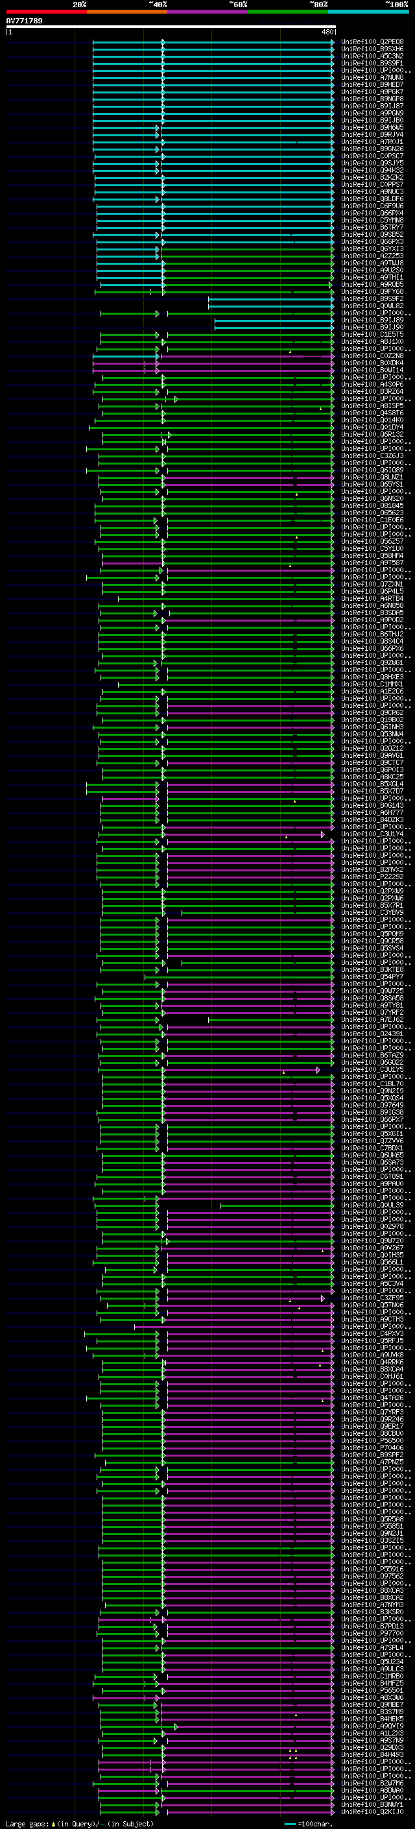Select the UniRef100_A9PGK7 label
This screenshot has height=1829, width=415.
pos(372,91)
